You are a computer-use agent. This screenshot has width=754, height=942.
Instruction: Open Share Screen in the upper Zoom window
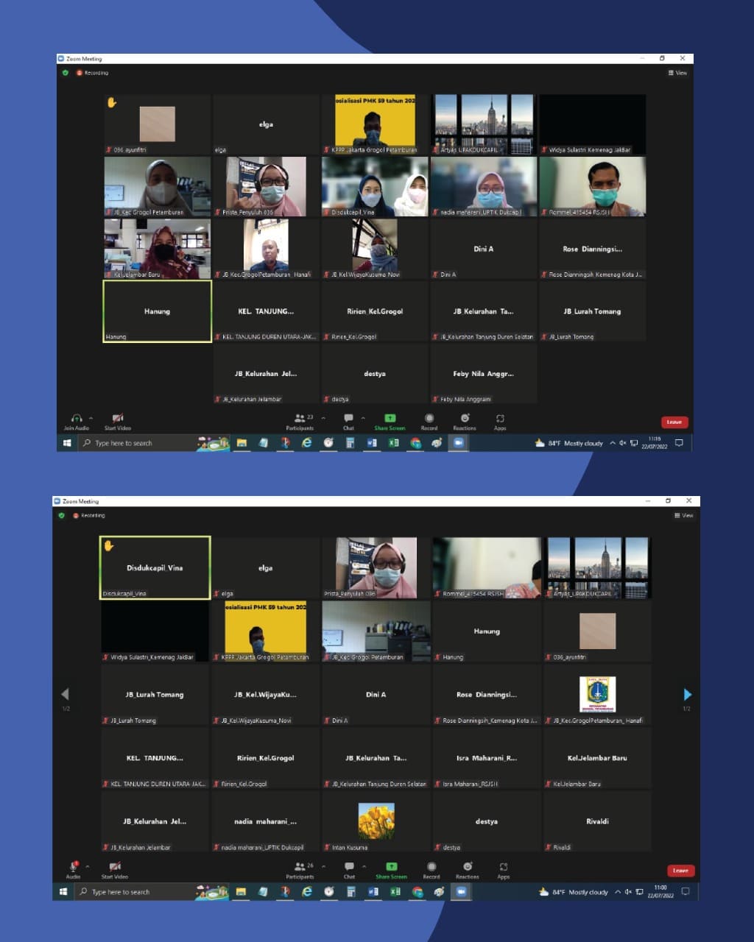(390, 419)
